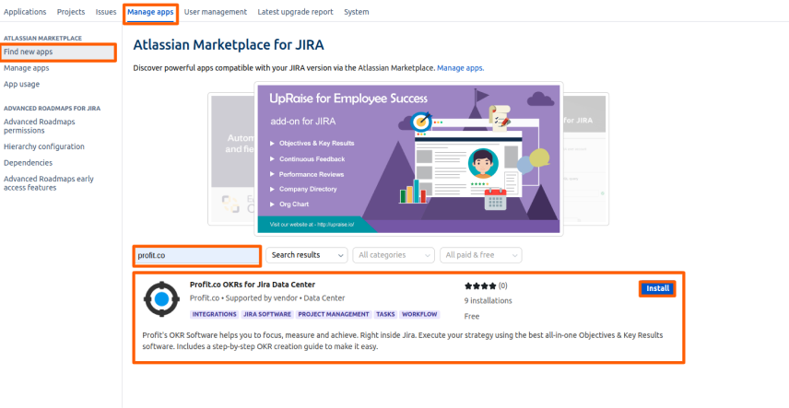Install the Profit.co OKRs app

pos(658,288)
